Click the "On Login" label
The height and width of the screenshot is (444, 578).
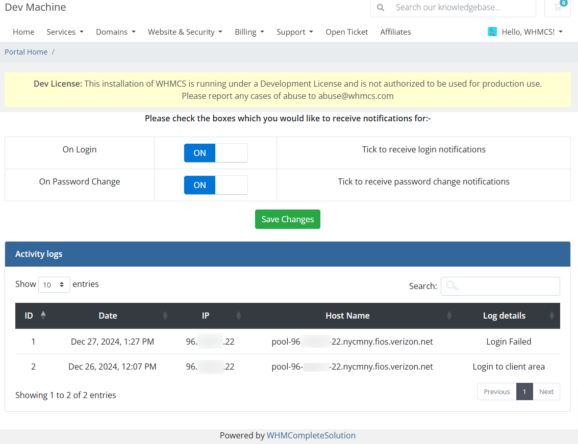(80, 149)
